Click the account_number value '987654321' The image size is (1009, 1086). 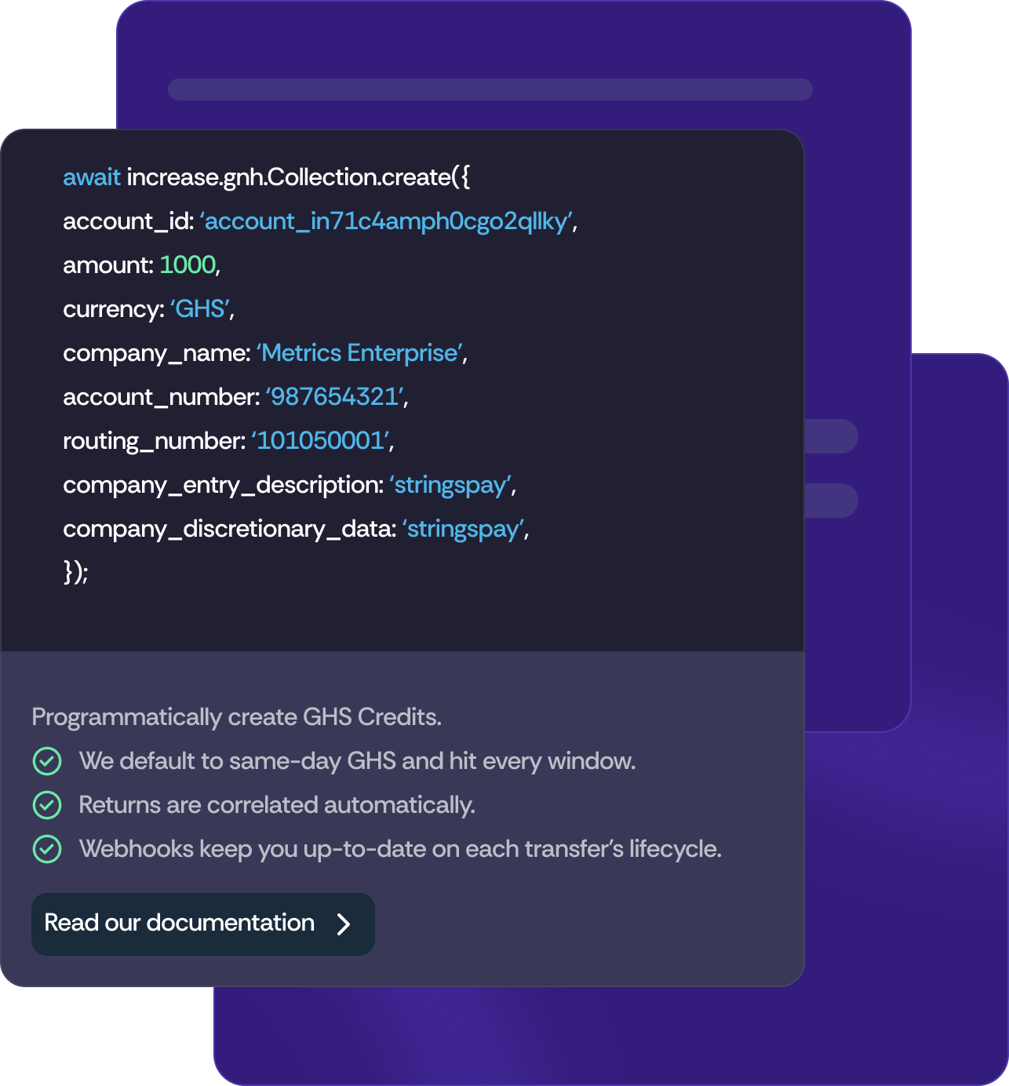pyautogui.click(x=335, y=397)
